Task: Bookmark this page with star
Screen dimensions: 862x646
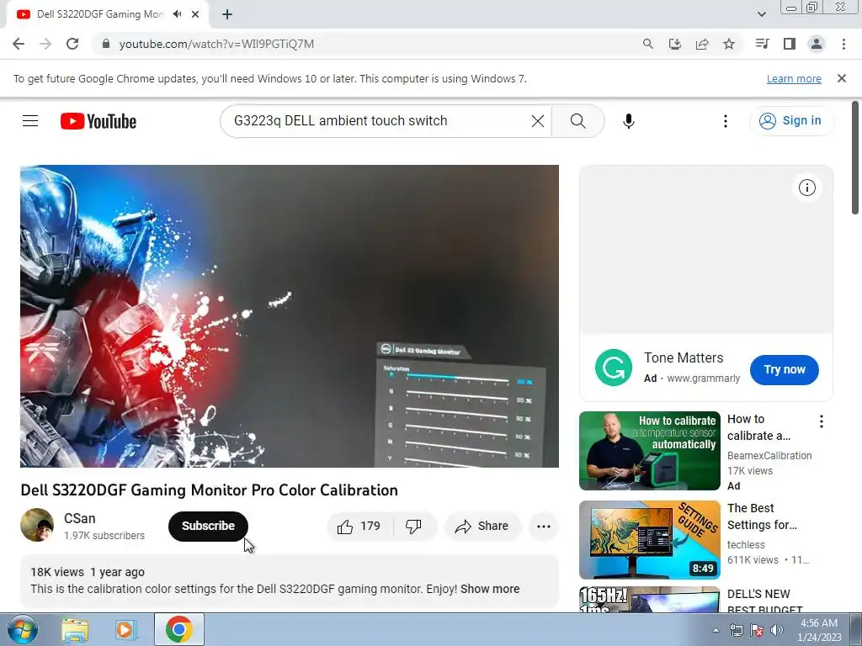Action: pos(729,44)
